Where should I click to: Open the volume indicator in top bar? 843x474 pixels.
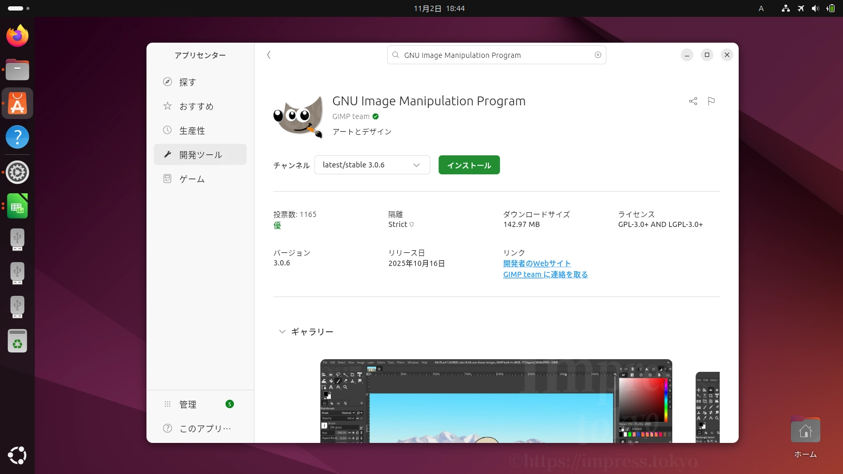click(816, 8)
